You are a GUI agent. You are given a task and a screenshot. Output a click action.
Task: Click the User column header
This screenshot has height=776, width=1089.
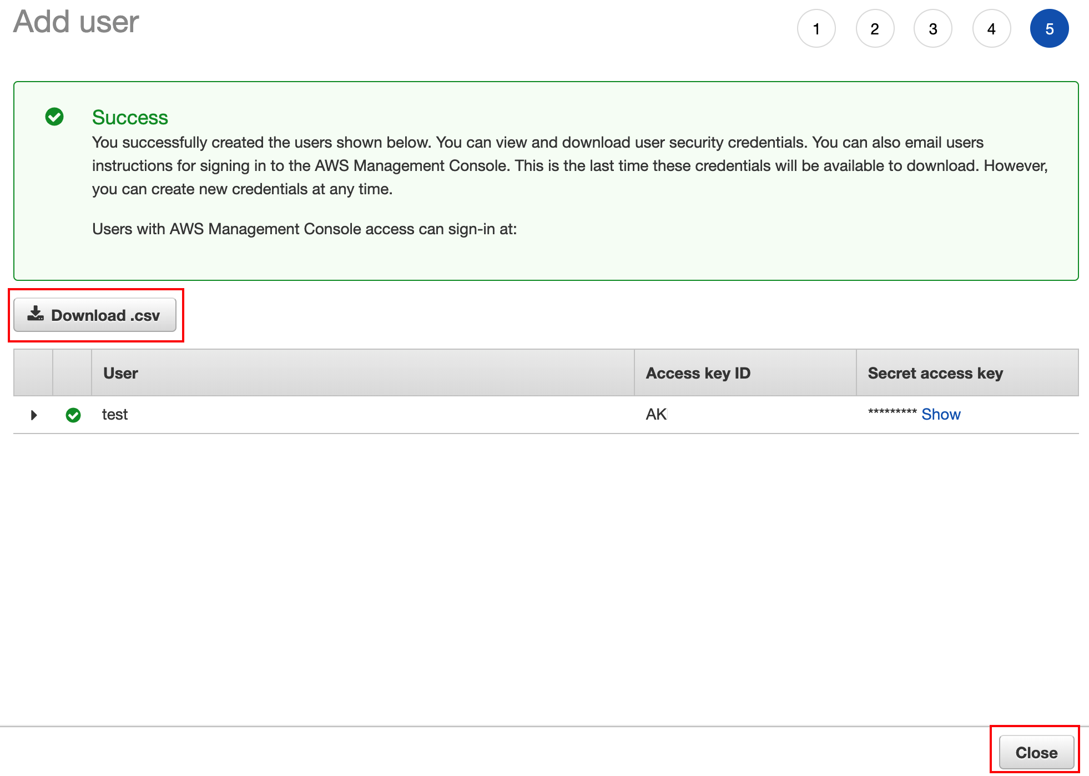click(120, 373)
